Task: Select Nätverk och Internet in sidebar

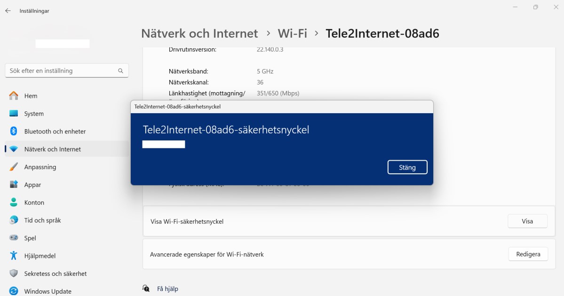Action: click(67, 149)
